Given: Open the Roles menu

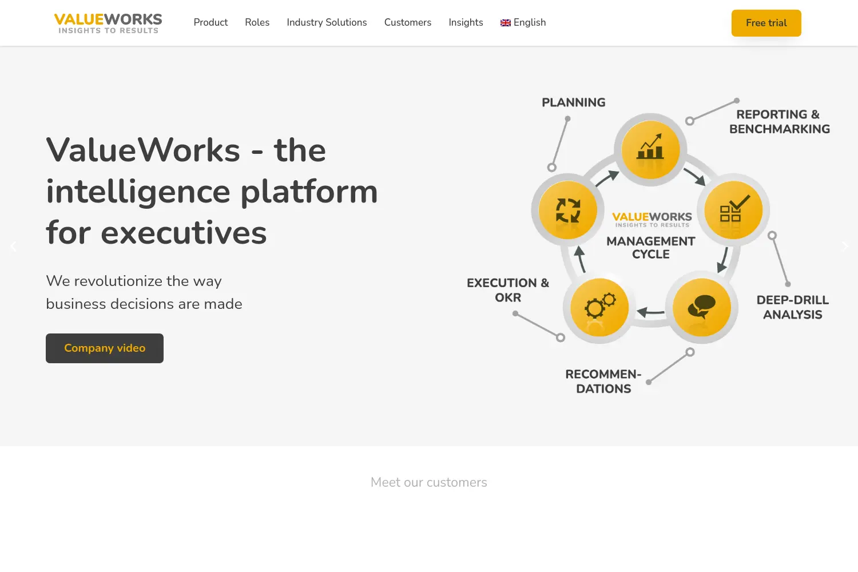Looking at the screenshot, I should click(257, 22).
